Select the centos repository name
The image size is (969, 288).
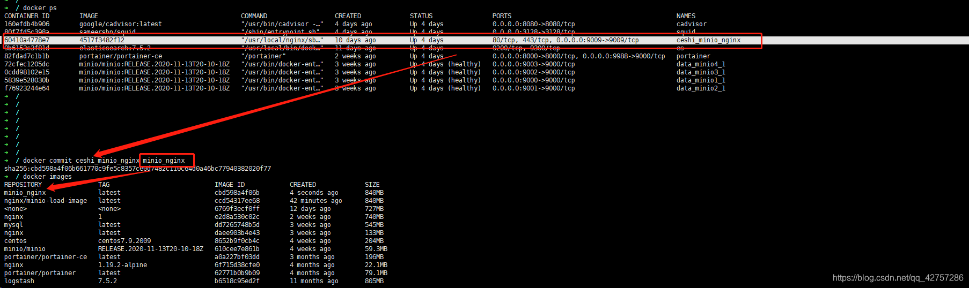click(16, 241)
